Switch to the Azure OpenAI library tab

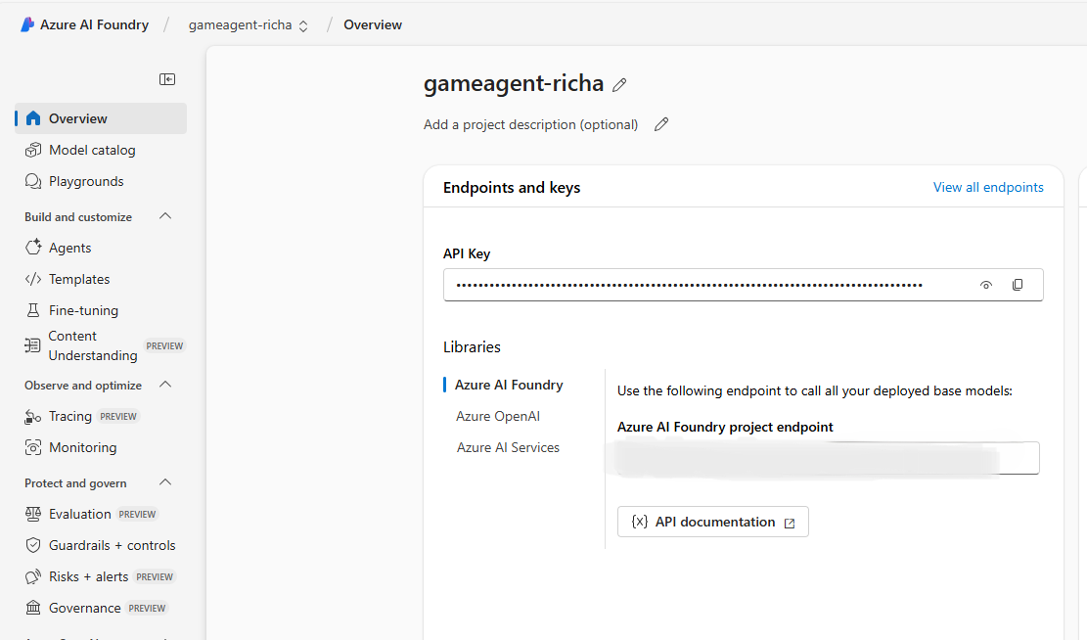click(497, 416)
